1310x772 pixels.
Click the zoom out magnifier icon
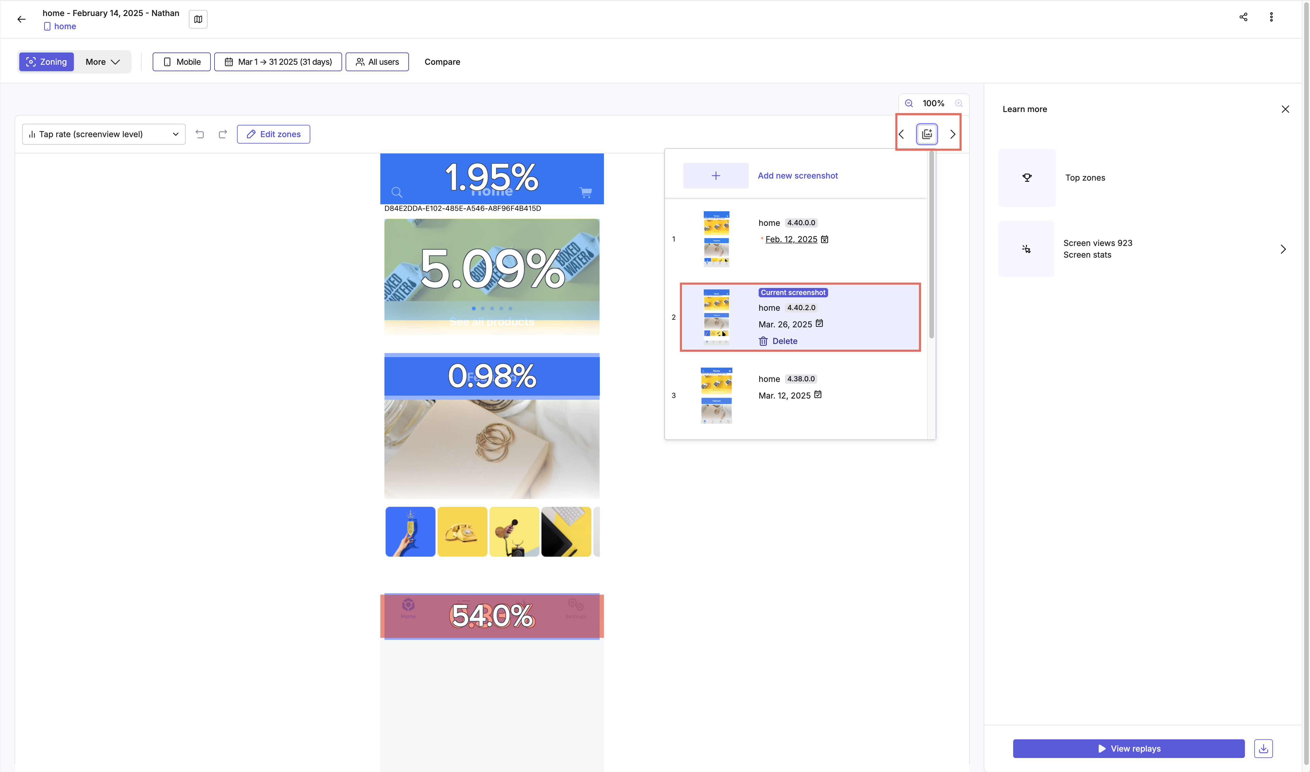pos(909,104)
